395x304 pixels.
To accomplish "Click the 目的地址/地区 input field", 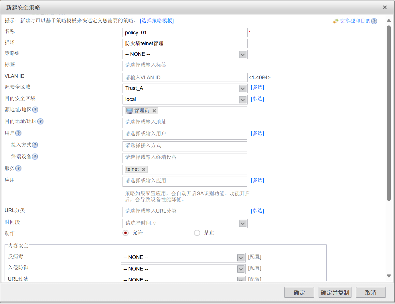I will pyautogui.click(x=185, y=123).
